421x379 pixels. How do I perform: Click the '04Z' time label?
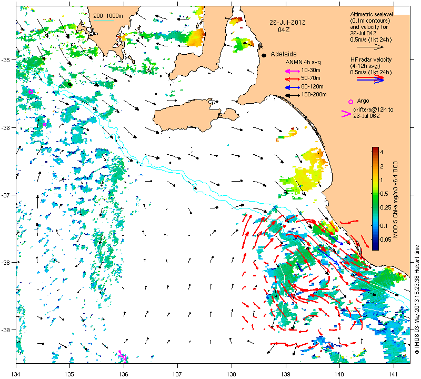click(x=284, y=30)
